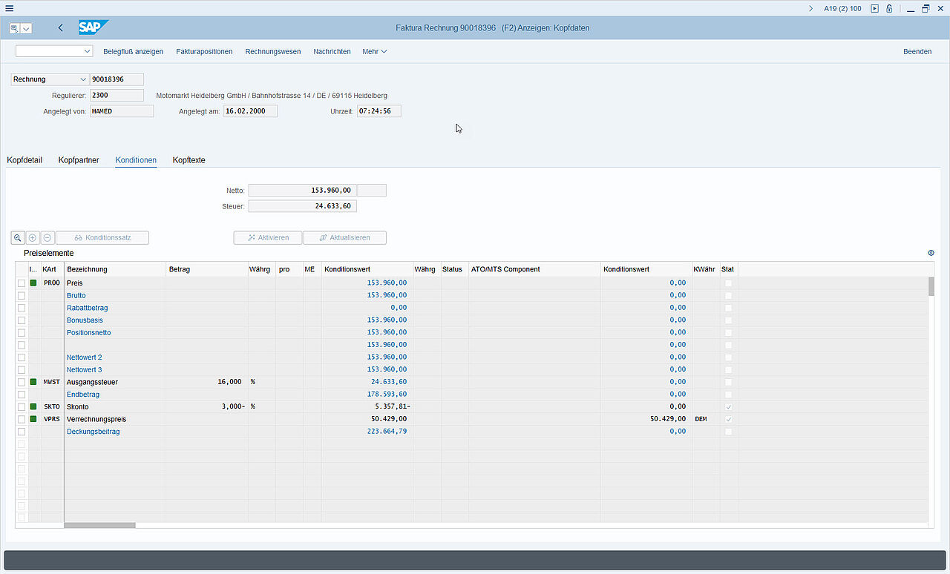Click the ATO/MTS Component column header
The width and height of the screenshot is (950, 574).
(x=535, y=269)
